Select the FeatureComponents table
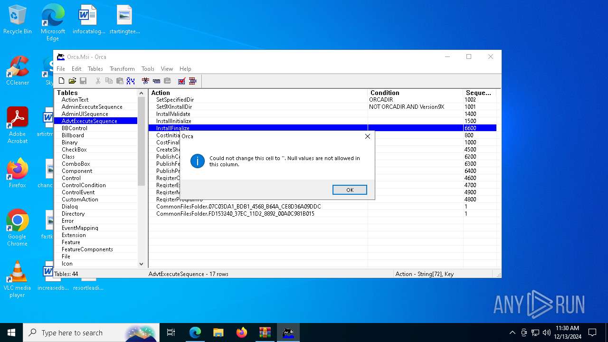 point(87,249)
